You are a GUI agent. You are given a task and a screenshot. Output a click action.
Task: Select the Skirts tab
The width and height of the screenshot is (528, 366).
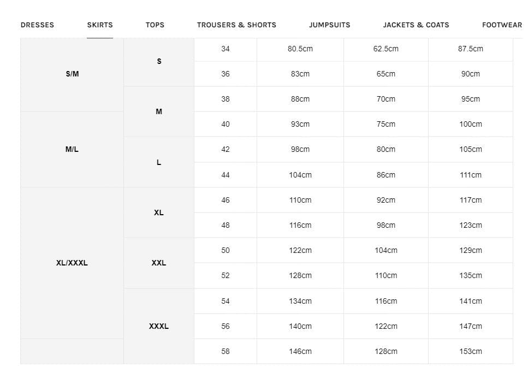click(100, 25)
